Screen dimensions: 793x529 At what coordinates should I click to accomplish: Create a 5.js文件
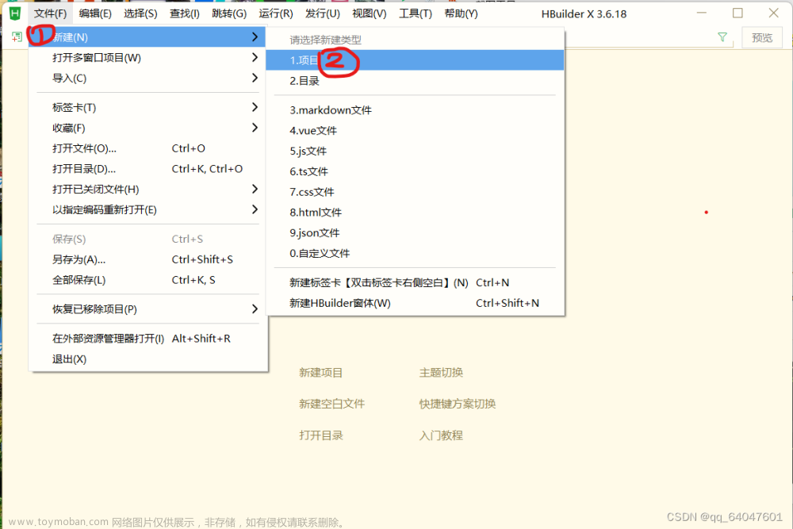(415, 151)
